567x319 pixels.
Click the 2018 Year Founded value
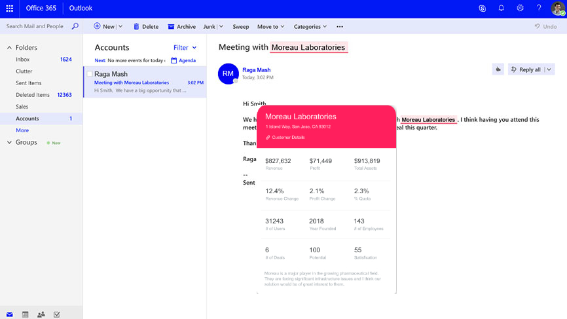[316, 221]
